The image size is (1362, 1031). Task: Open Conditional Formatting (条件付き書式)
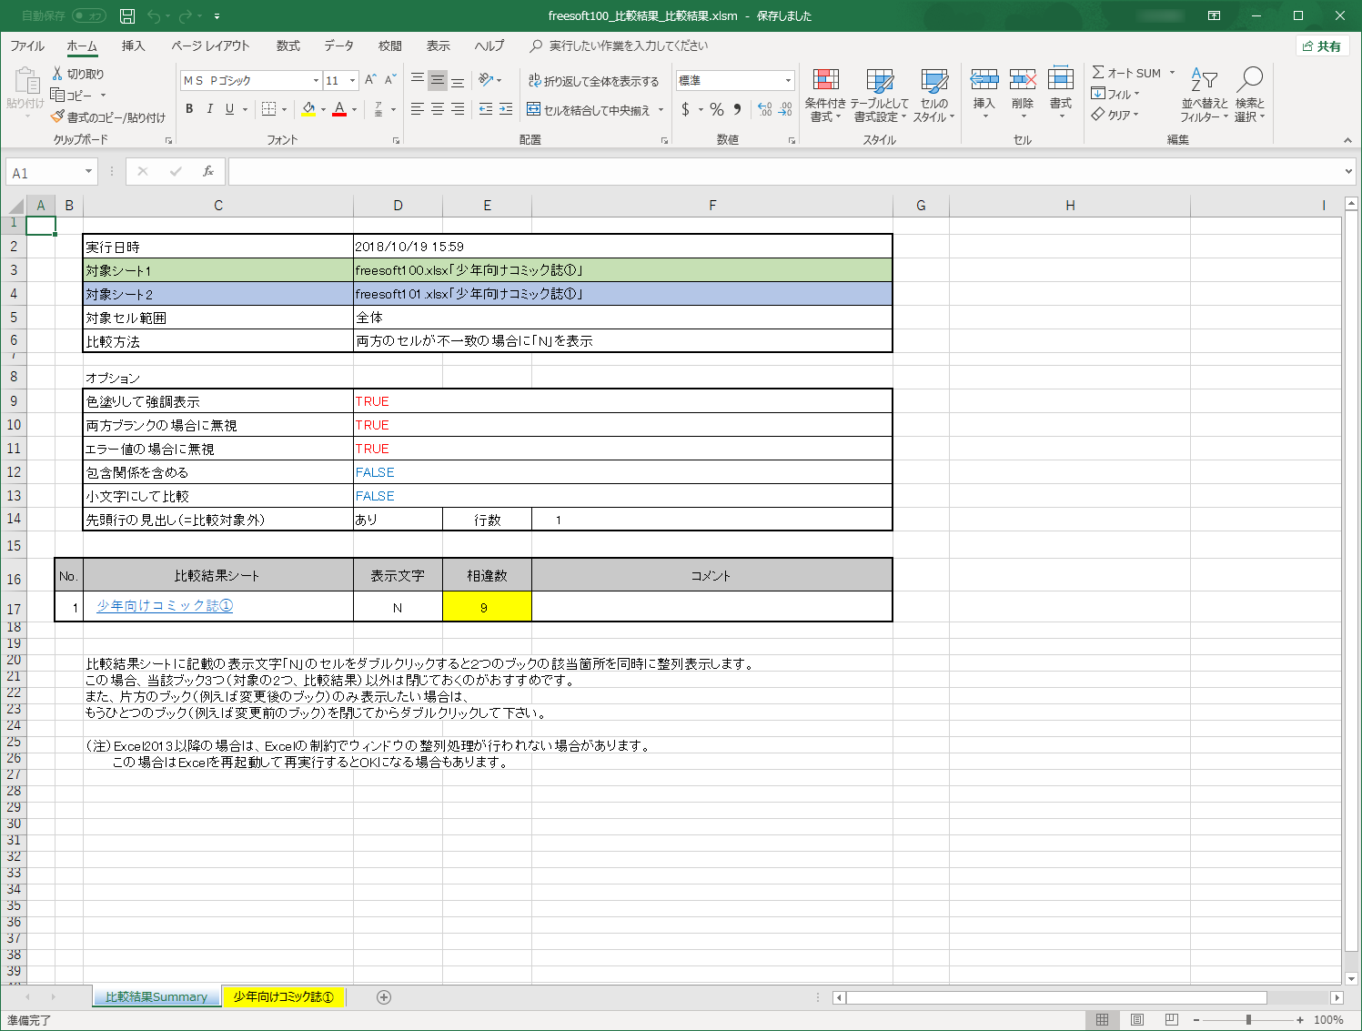click(x=825, y=95)
